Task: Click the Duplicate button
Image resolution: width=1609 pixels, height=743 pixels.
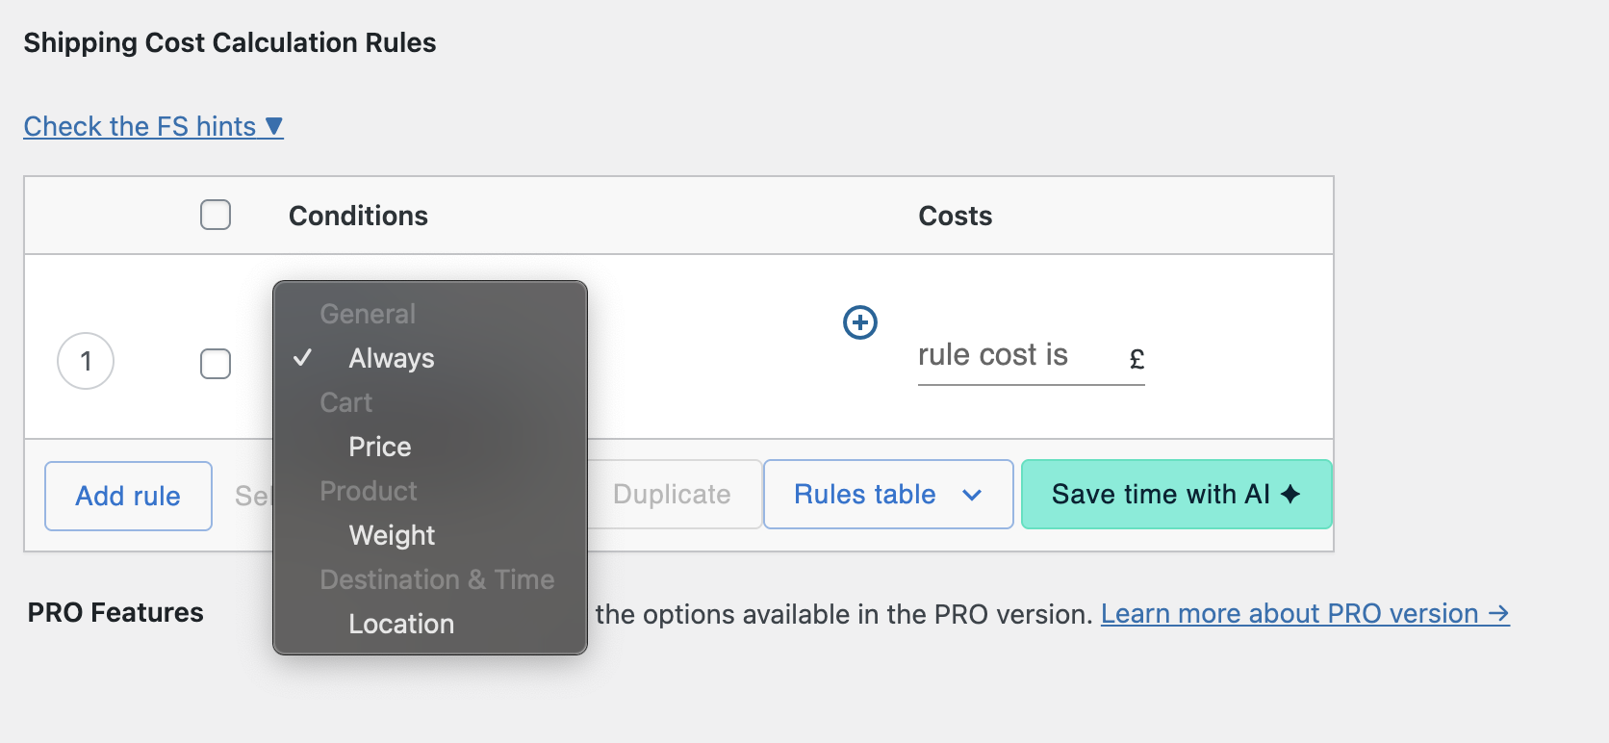Action: [673, 494]
